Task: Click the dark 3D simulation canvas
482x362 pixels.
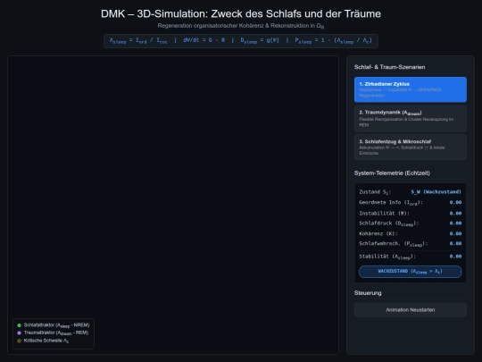Action: click(173, 205)
